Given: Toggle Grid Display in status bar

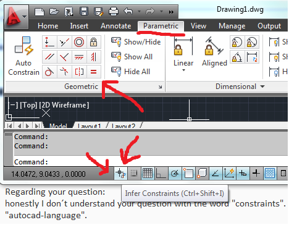Looking at the screenshot, I should 148,174.
